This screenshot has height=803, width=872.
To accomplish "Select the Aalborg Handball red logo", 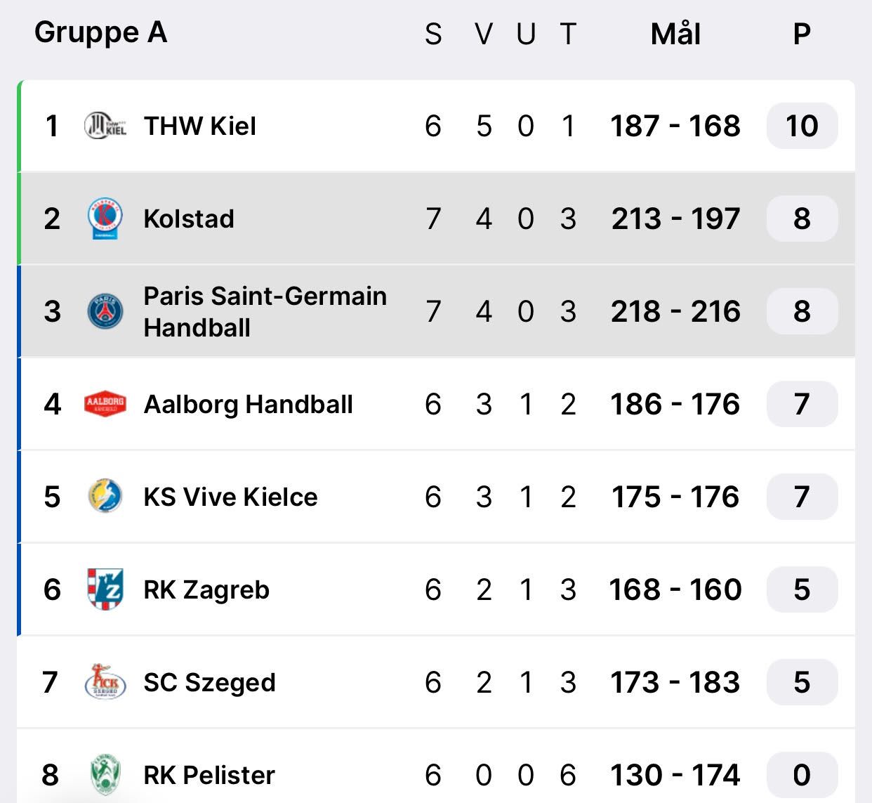I will [105, 404].
